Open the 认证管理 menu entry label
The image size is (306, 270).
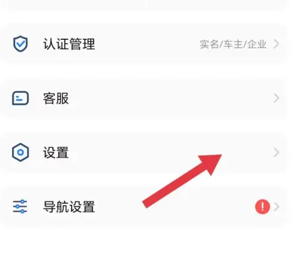[69, 44]
